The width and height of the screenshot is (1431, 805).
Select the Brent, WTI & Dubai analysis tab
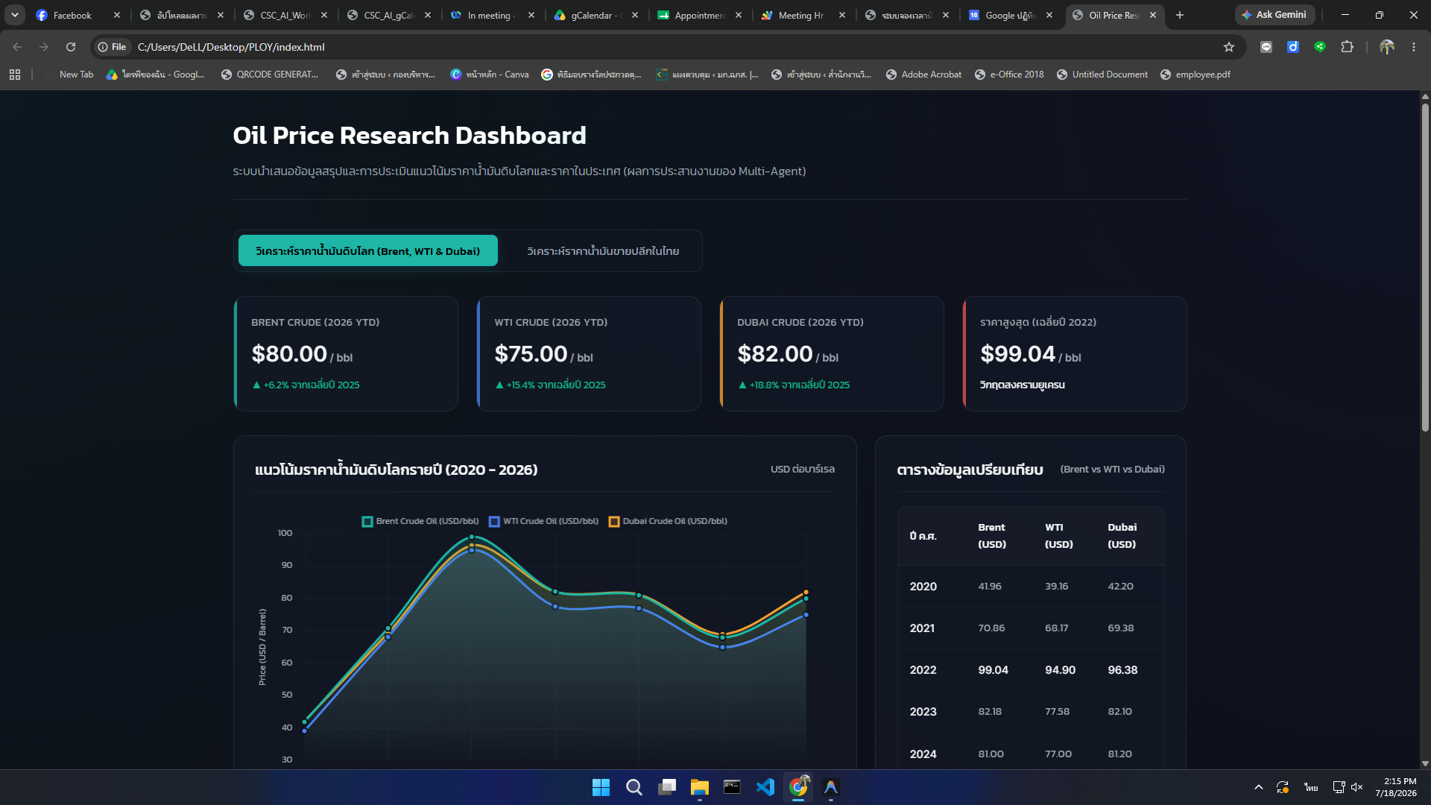pos(368,251)
